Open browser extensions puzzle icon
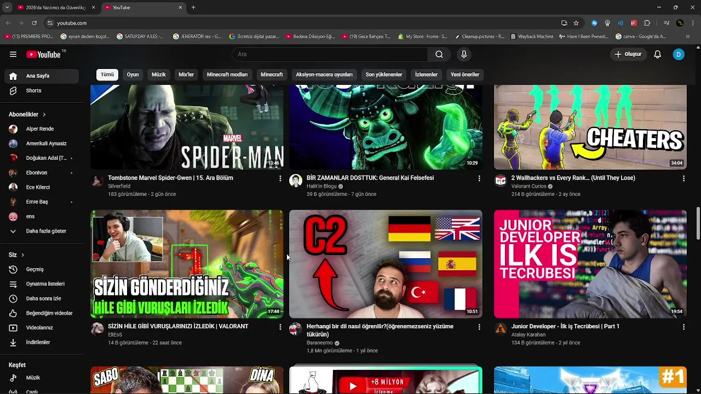The image size is (701, 394). pyautogui.click(x=647, y=23)
